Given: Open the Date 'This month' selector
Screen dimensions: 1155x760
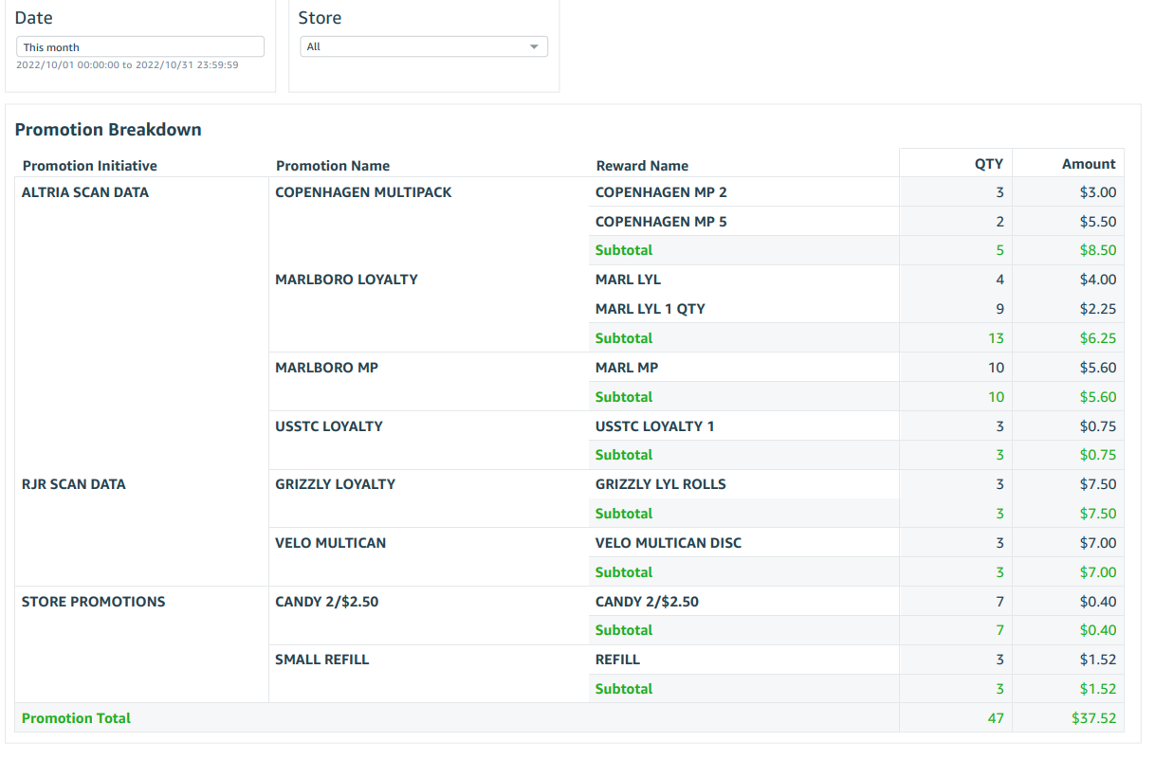Looking at the screenshot, I should 140,46.
